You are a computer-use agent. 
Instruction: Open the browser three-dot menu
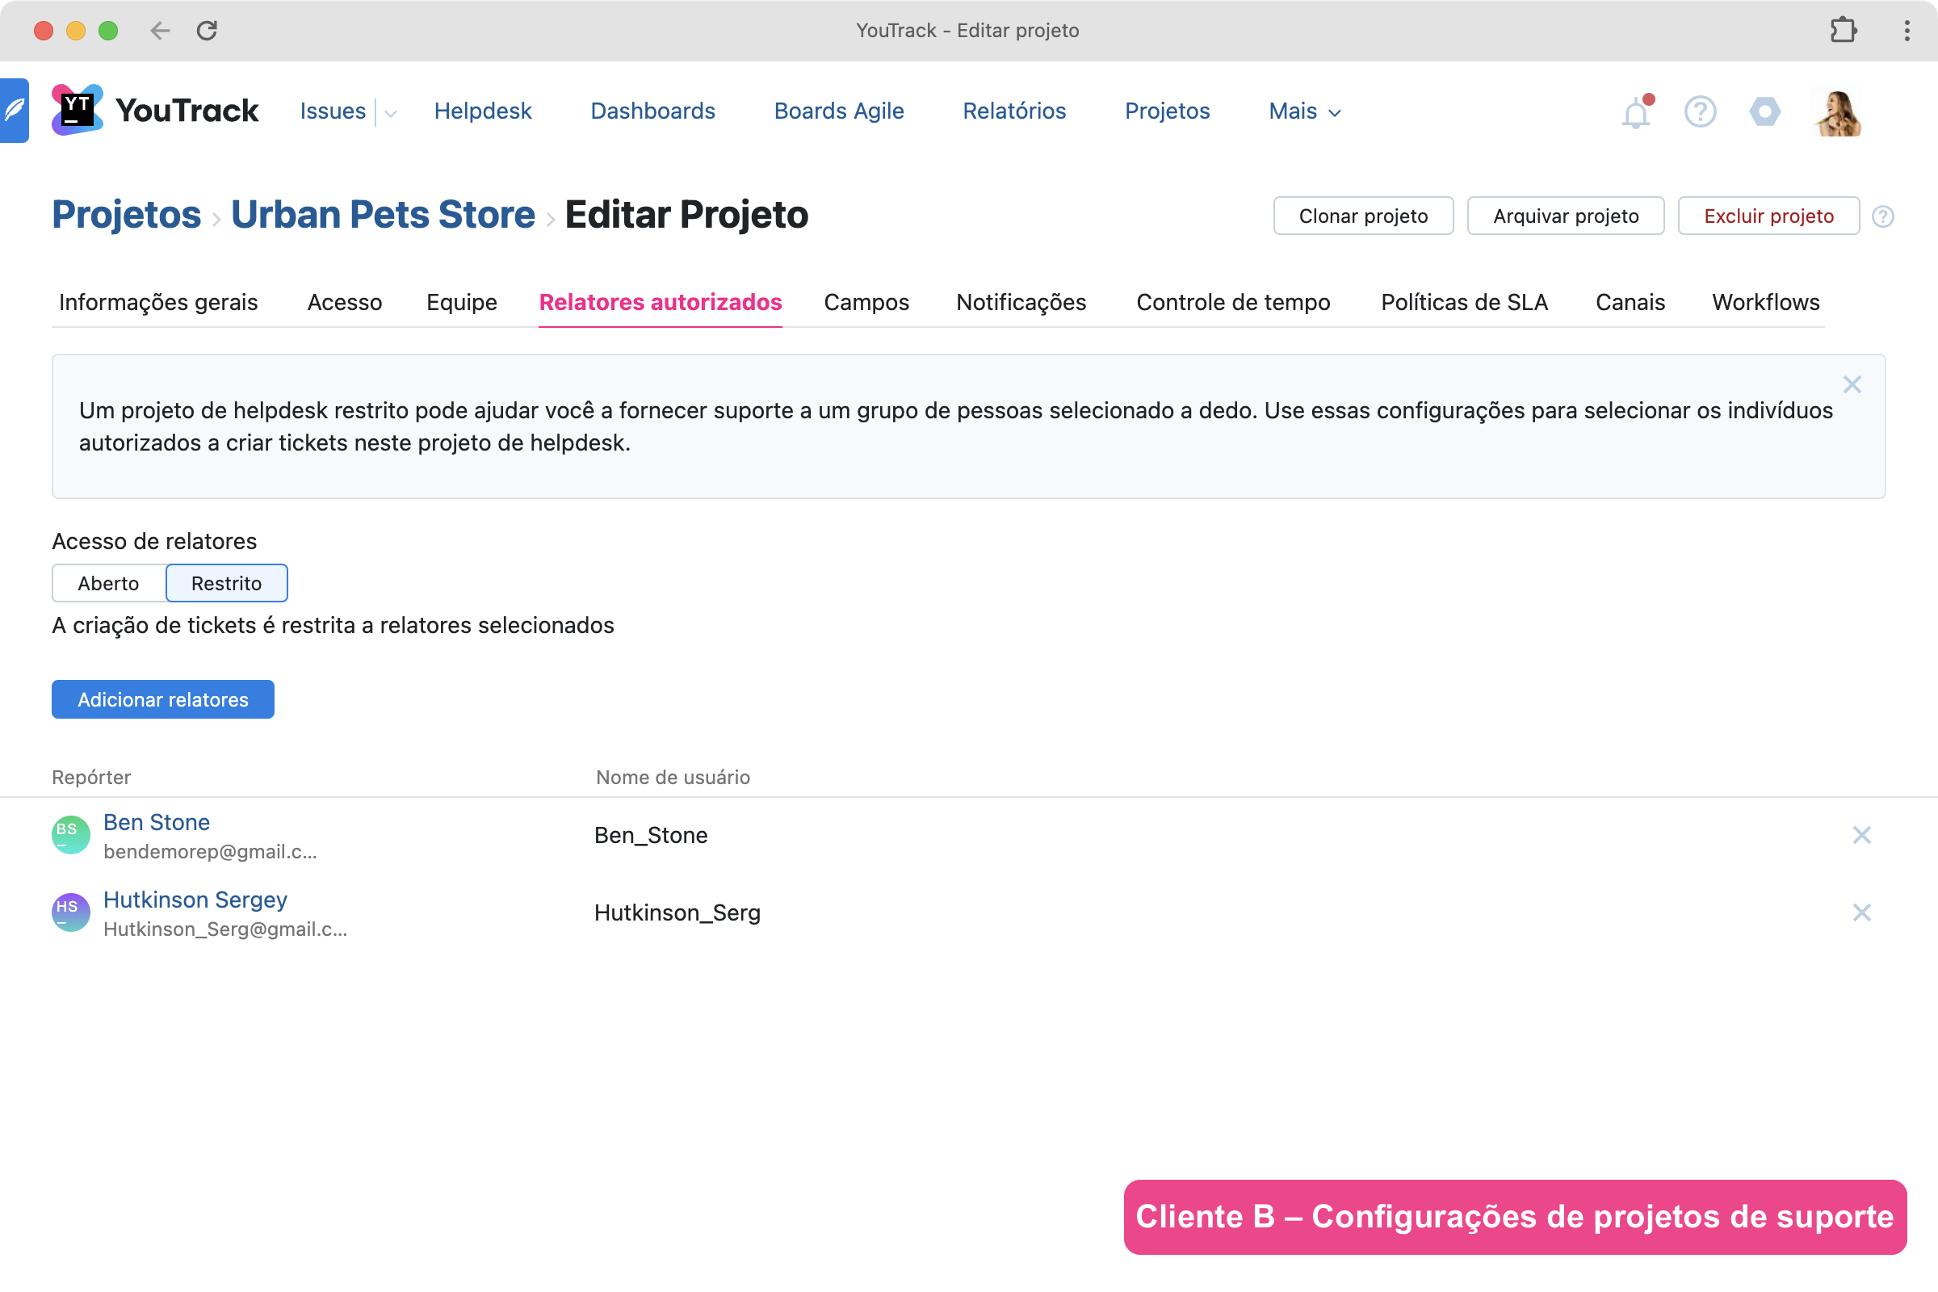tap(1907, 31)
